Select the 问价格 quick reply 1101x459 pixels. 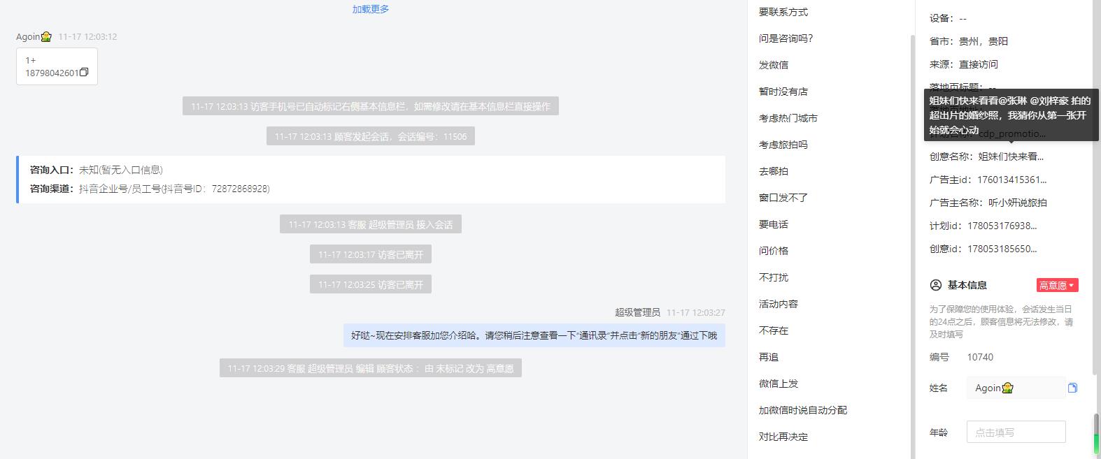tap(774, 251)
